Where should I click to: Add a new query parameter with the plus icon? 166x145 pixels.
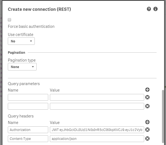point(147,90)
